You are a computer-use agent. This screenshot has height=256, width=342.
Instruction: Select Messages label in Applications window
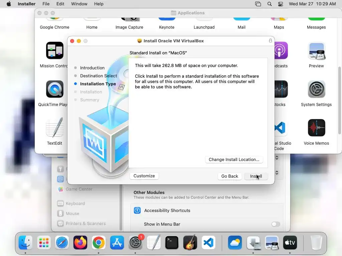(x=316, y=27)
